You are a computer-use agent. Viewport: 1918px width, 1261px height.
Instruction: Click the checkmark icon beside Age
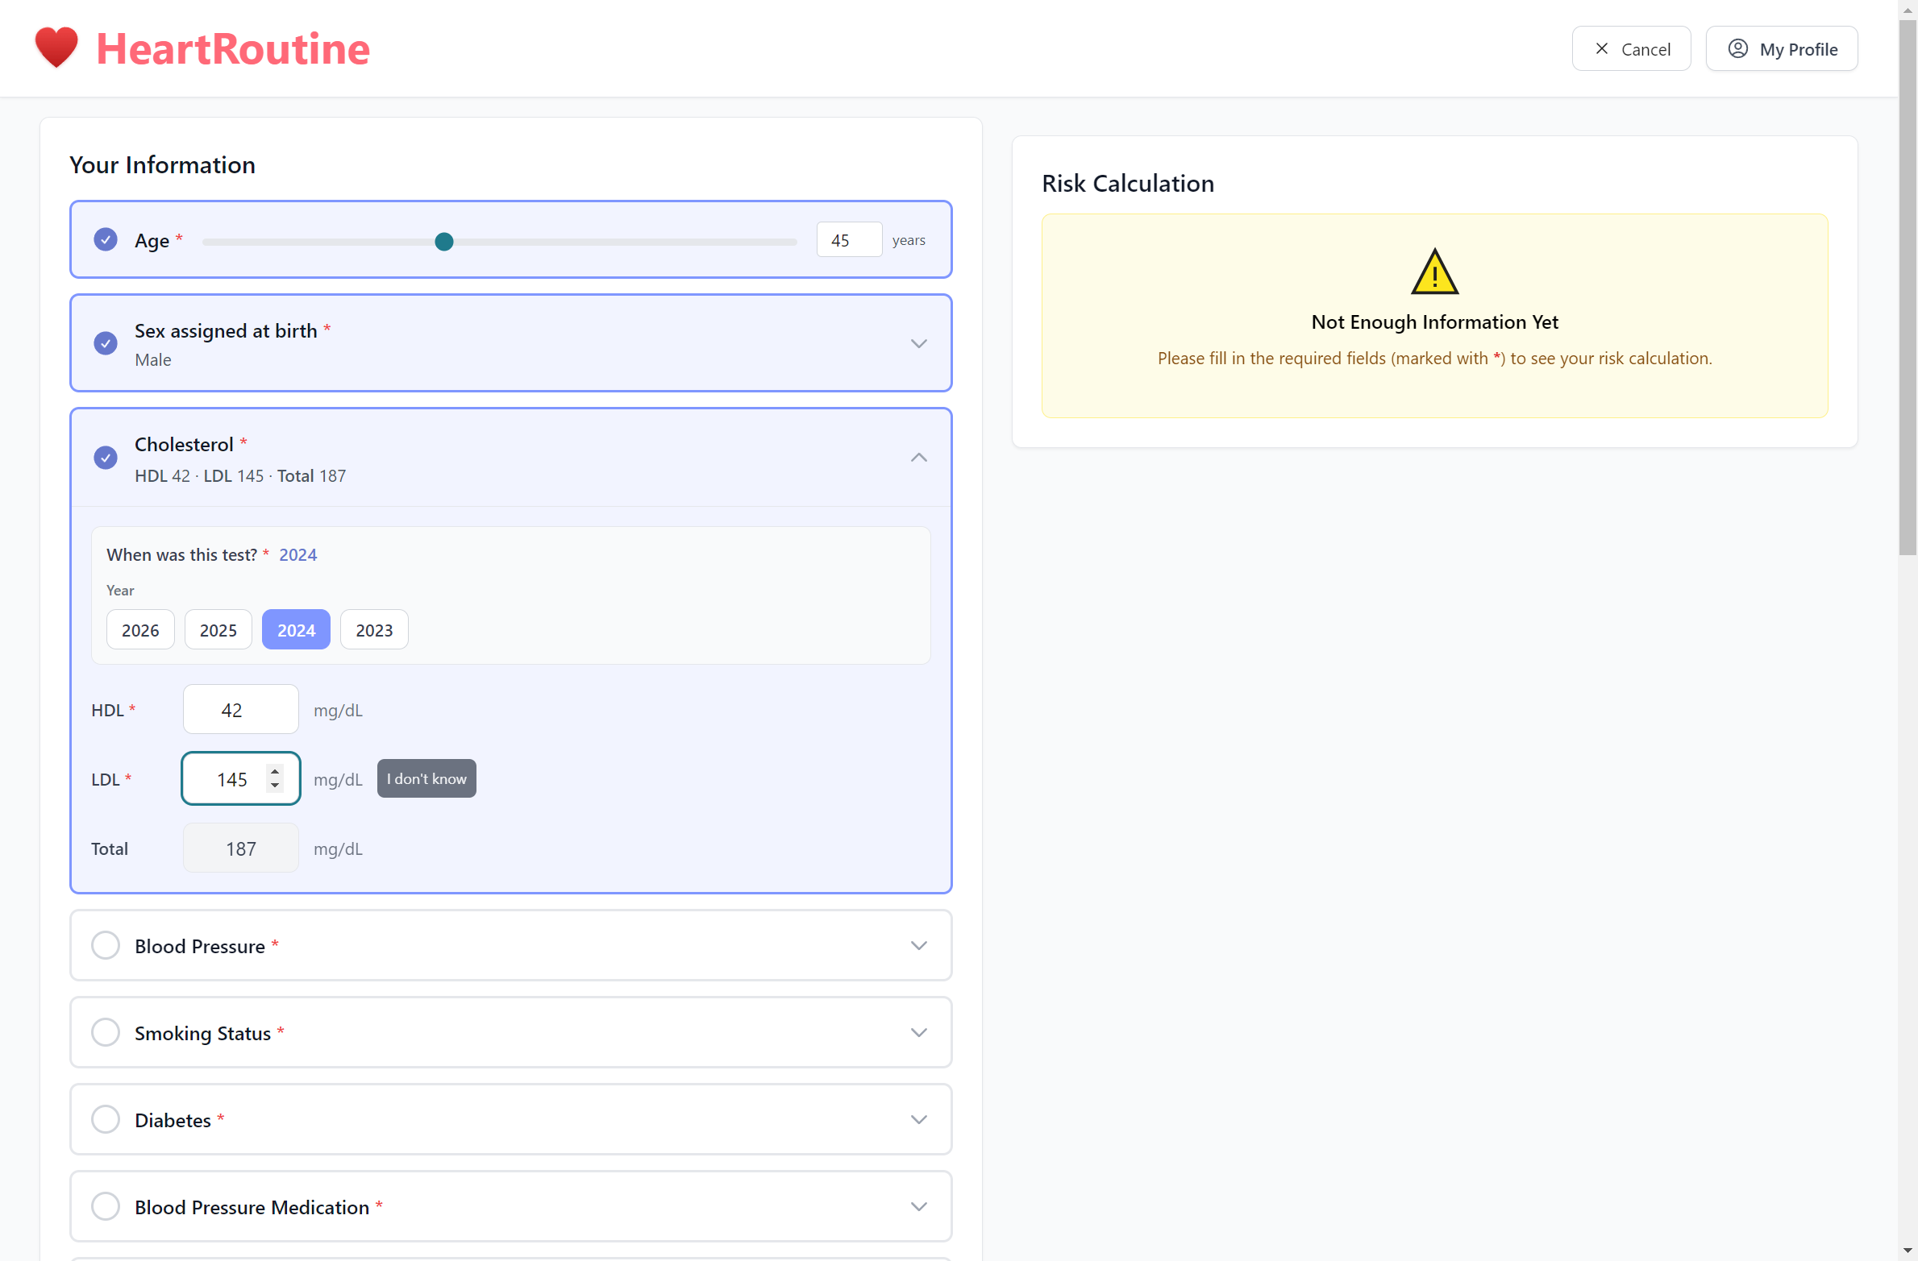(106, 239)
